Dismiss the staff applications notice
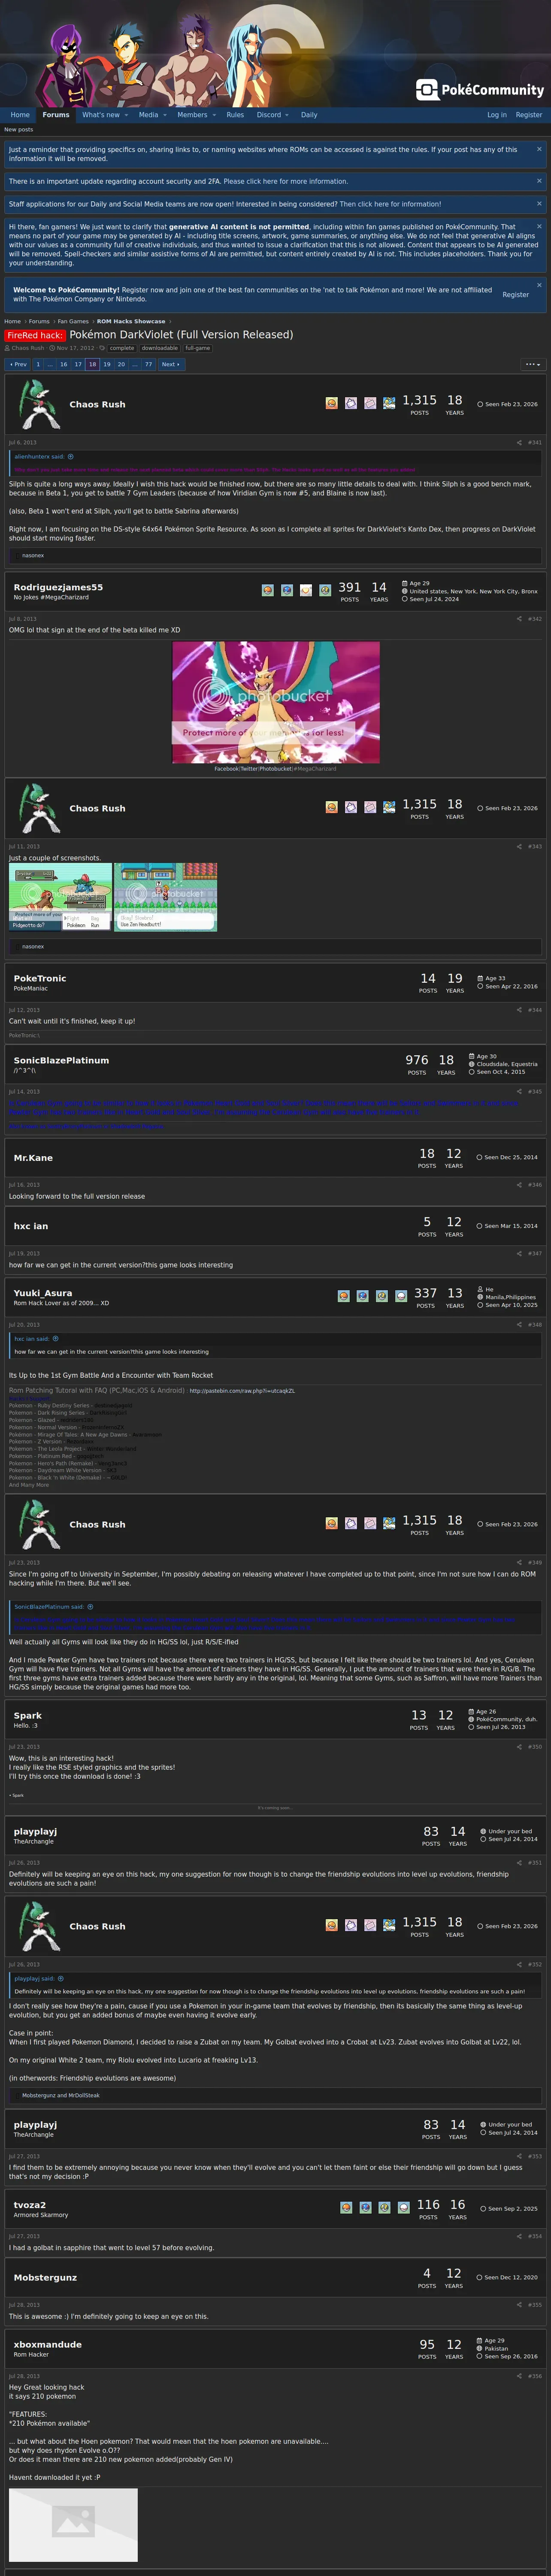Viewport: 551px width, 2576px height. tap(539, 203)
